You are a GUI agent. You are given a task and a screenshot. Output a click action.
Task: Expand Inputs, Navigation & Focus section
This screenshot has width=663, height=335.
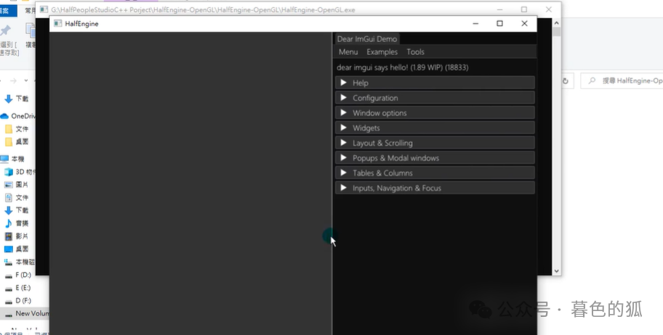435,189
